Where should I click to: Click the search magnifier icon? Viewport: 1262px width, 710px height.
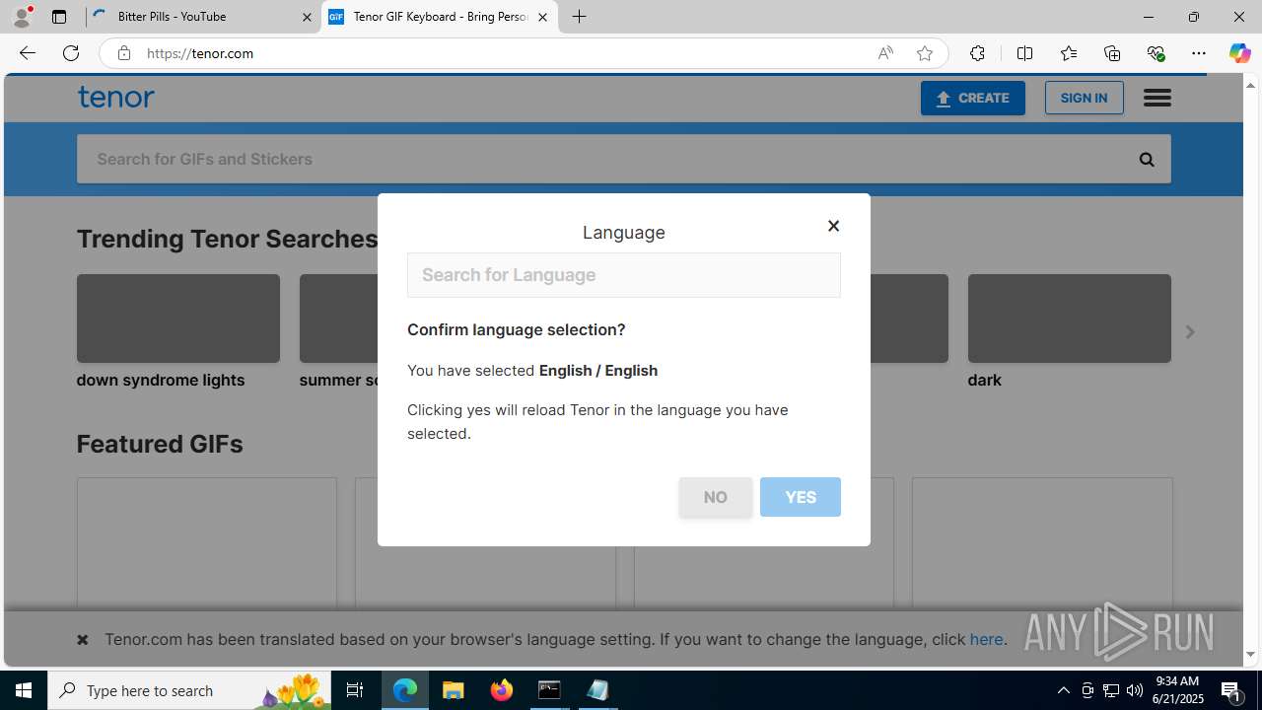pyautogui.click(x=1147, y=159)
